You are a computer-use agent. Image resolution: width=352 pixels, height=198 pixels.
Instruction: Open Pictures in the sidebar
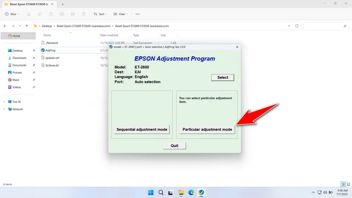pyautogui.click(x=17, y=73)
